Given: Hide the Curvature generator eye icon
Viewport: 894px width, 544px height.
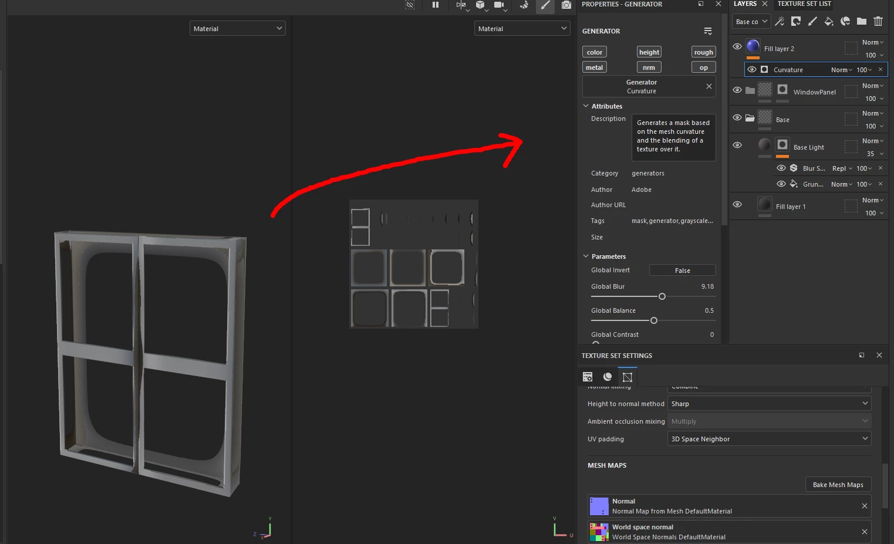Looking at the screenshot, I should (752, 69).
